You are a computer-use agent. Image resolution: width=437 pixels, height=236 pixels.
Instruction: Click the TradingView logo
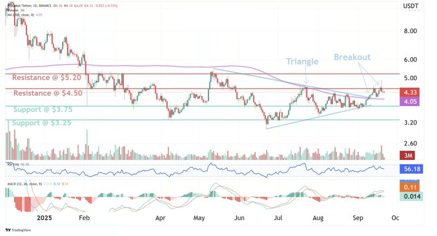click(18, 230)
